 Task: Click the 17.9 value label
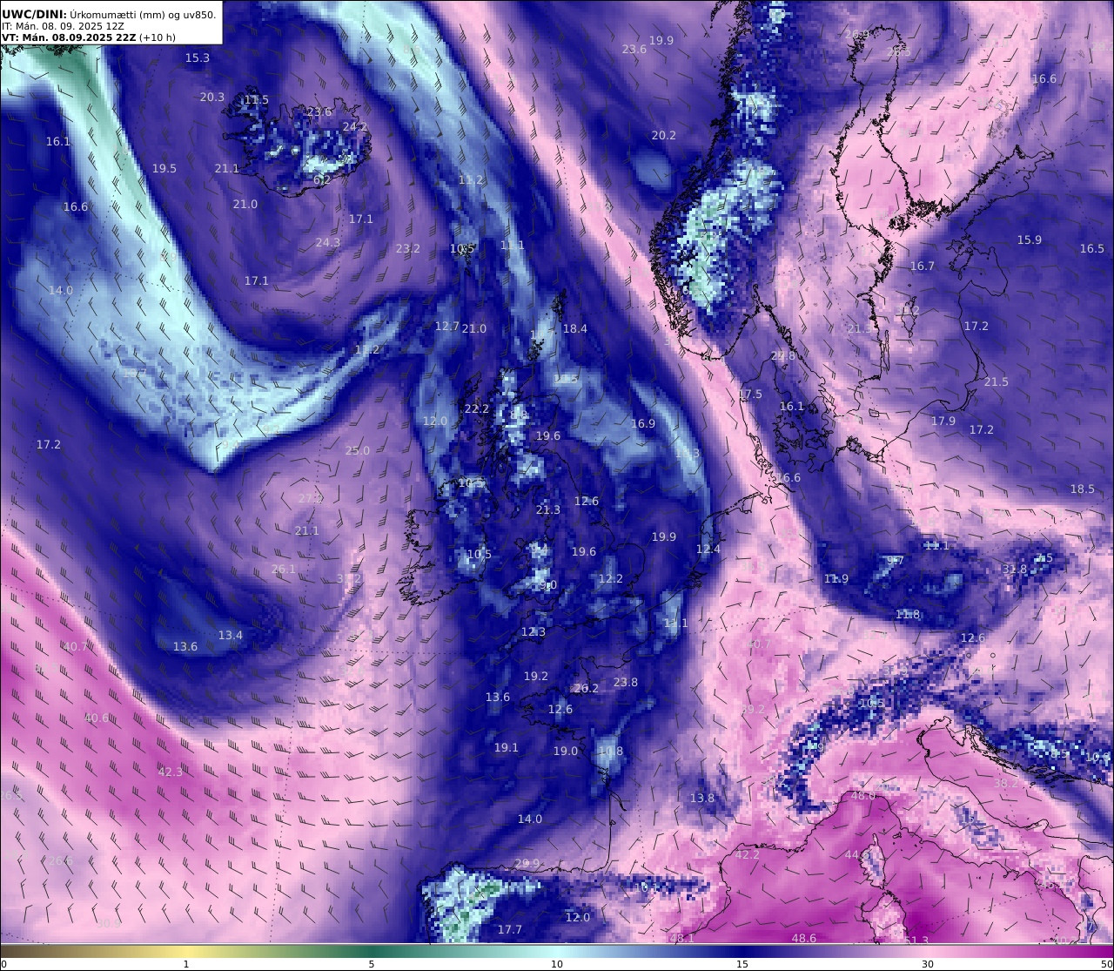click(x=943, y=421)
